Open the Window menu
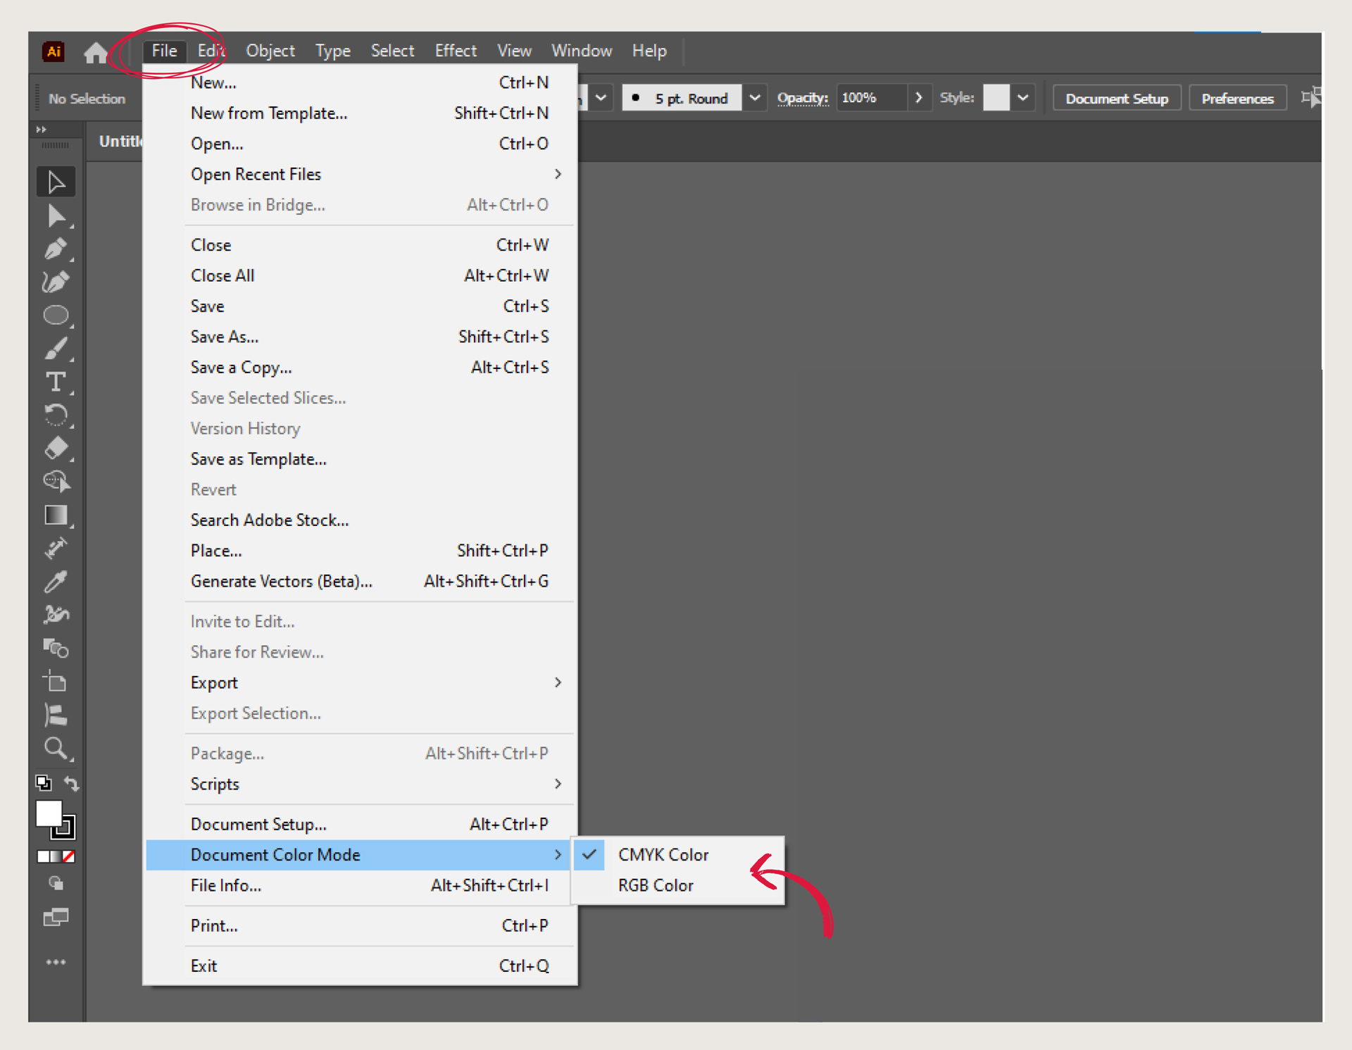This screenshot has height=1050, width=1352. [581, 50]
